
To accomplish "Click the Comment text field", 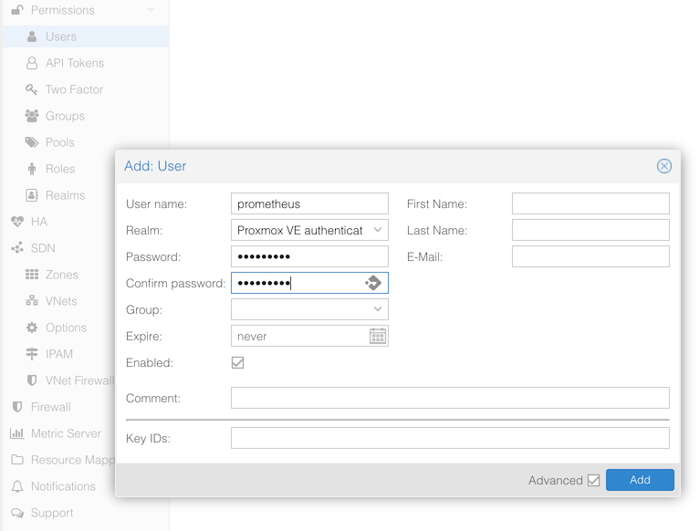I will click(450, 398).
